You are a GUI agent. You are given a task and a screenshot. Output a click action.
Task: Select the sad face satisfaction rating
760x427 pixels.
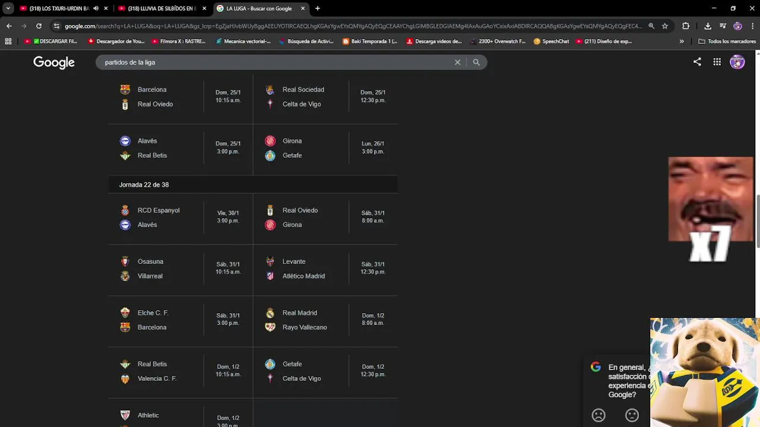[598, 415]
